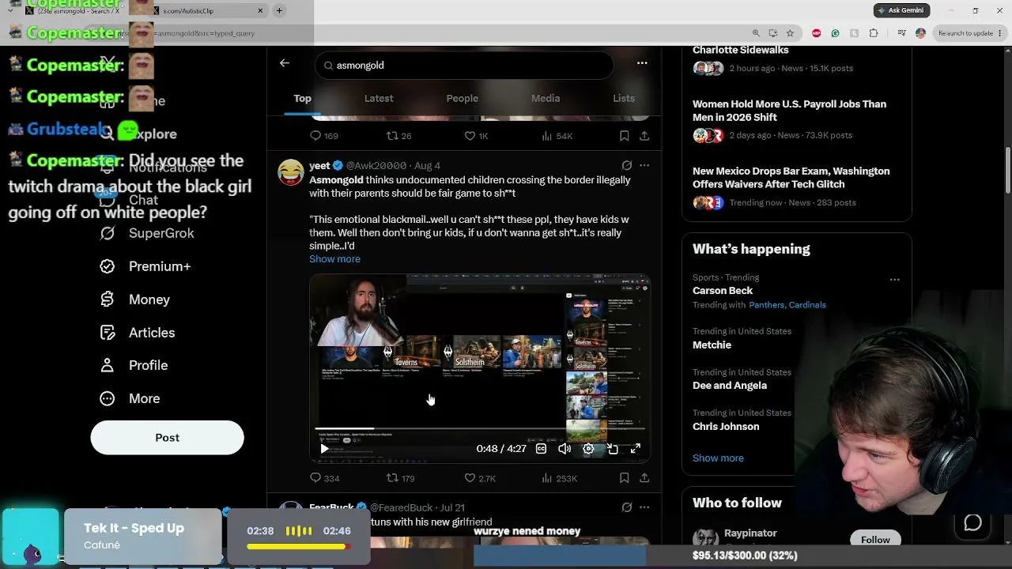The height and width of the screenshot is (569, 1012).
Task: Mute the video volume
Action: pos(565,448)
